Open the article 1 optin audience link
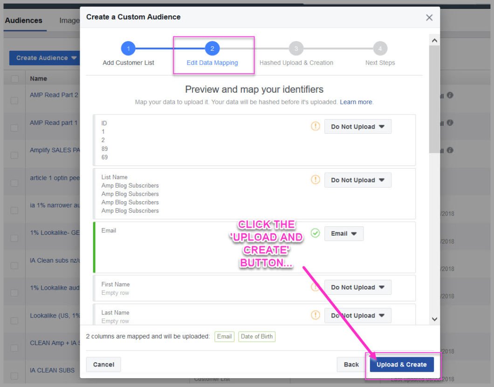 (x=55, y=177)
